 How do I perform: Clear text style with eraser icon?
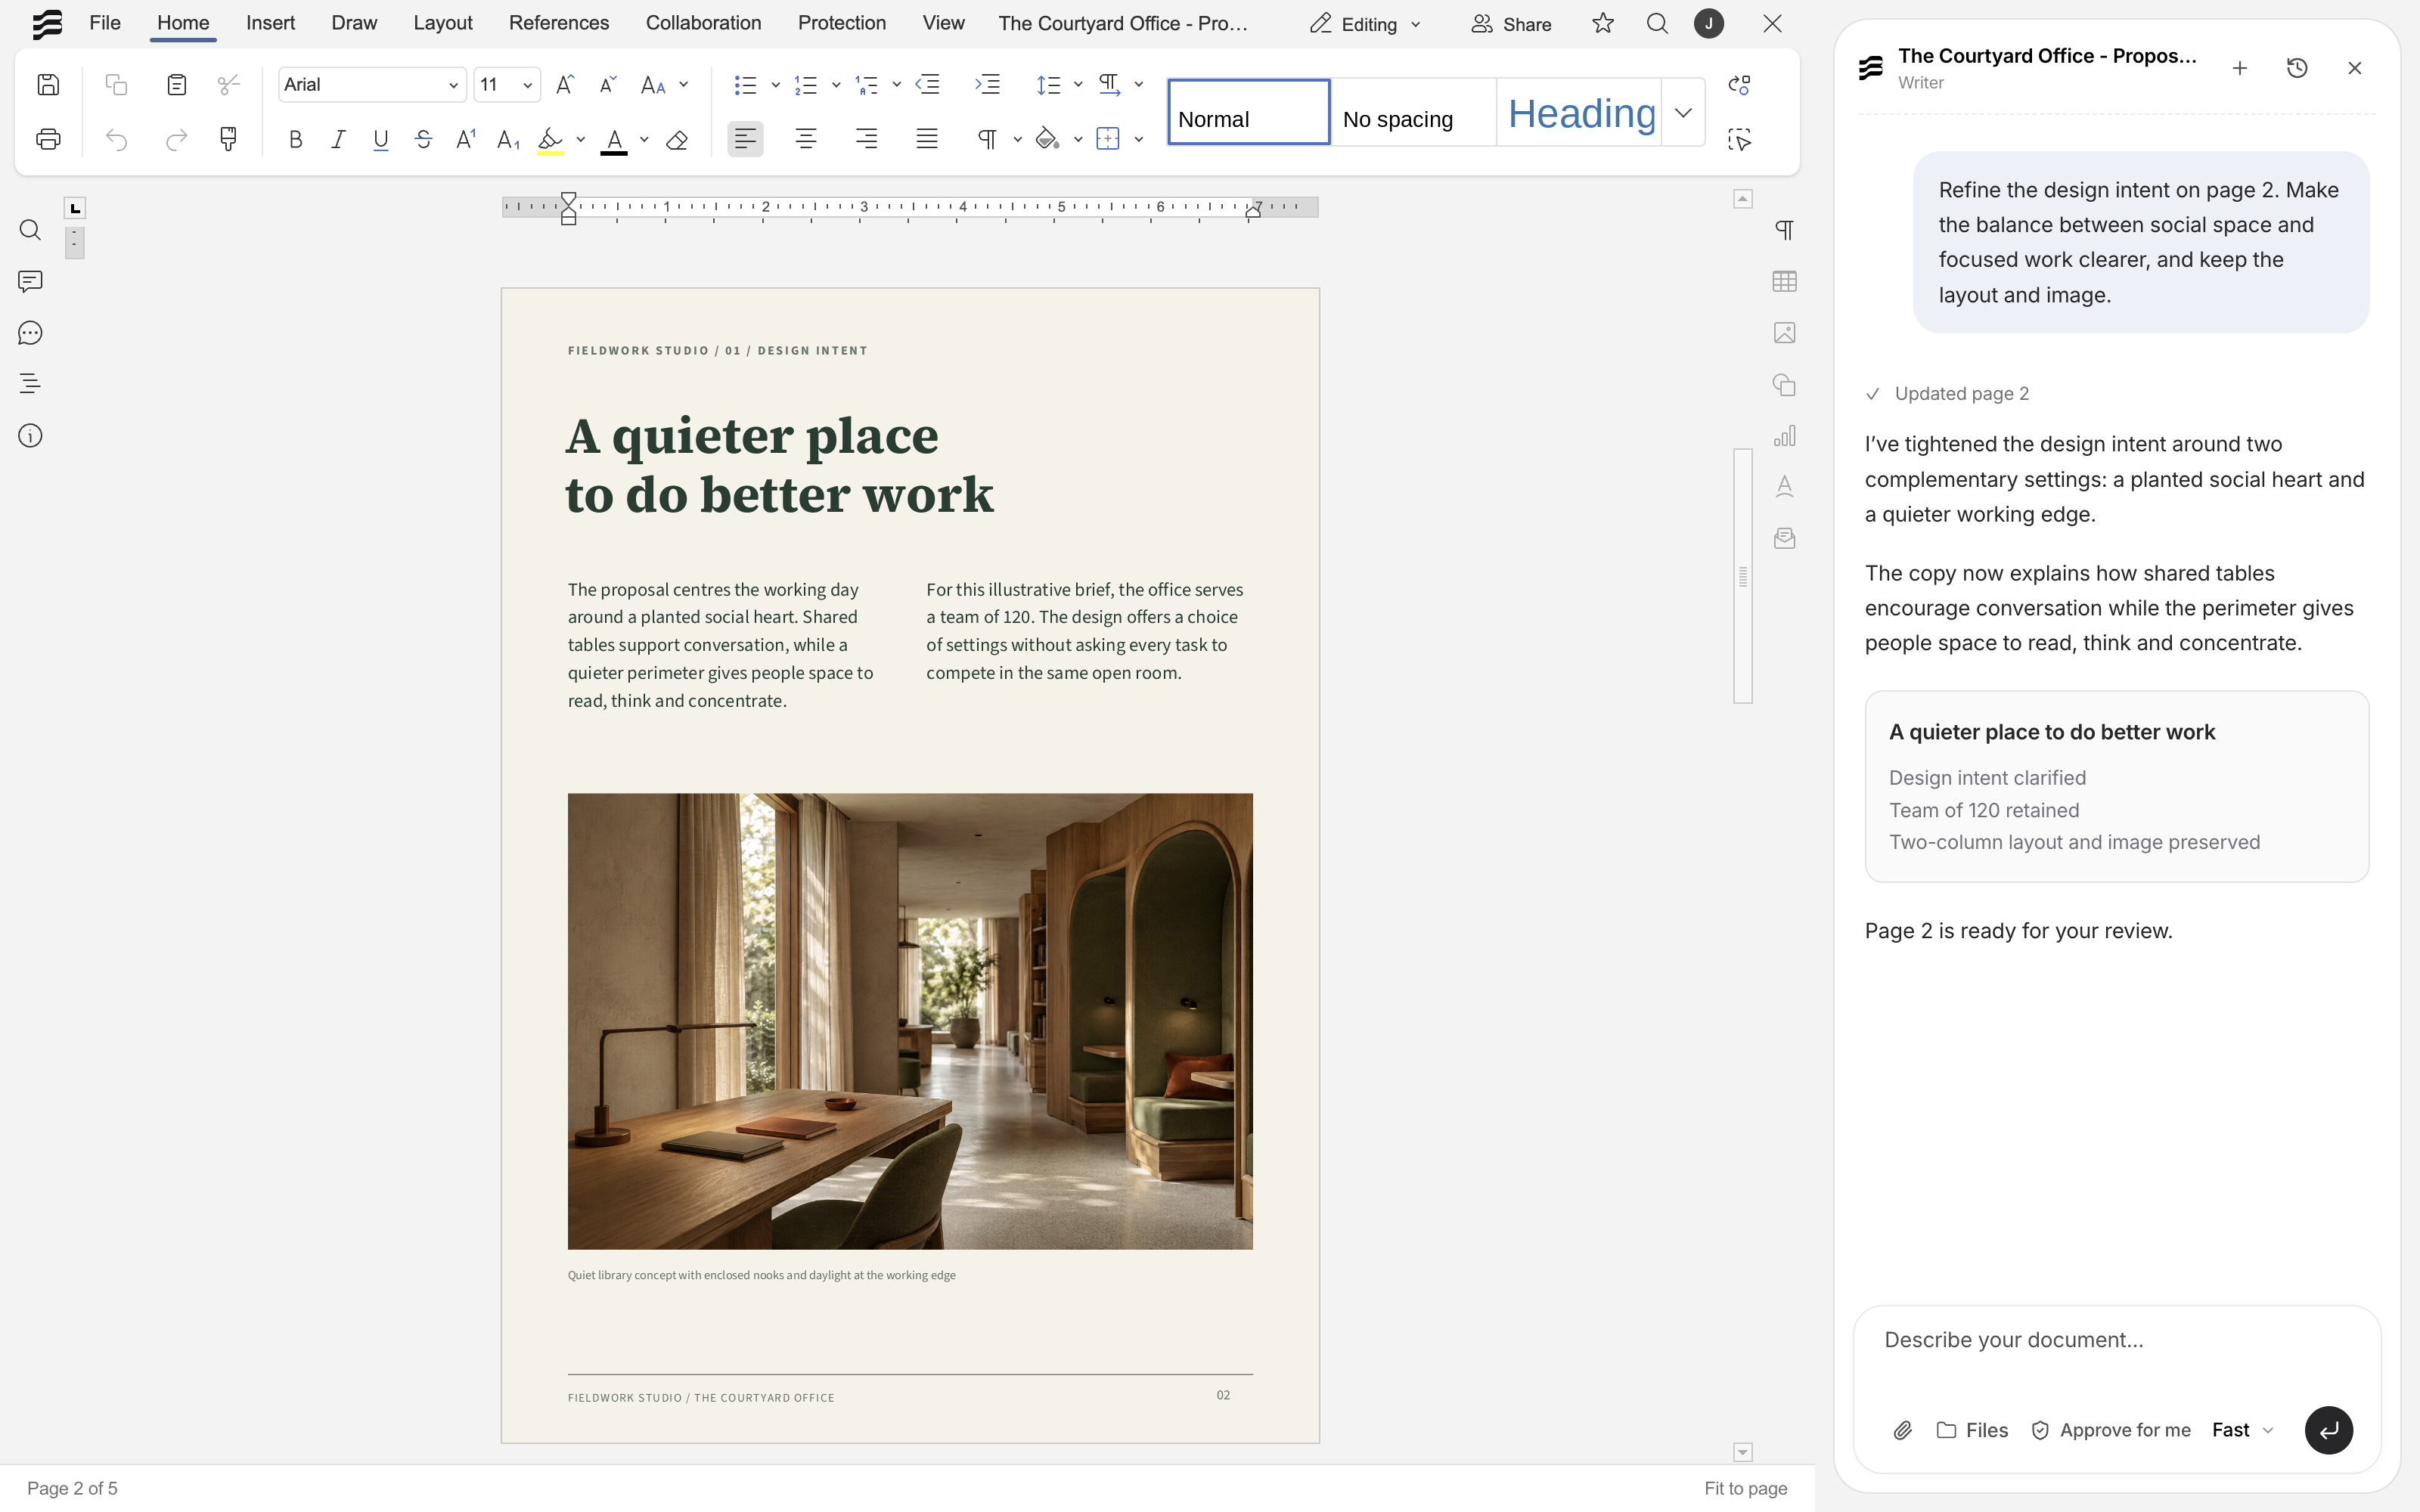tap(677, 139)
